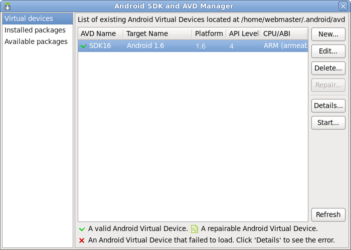Click the 'failed to load' legend text
This screenshot has width=351, height=250.
pyautogui.click(x=211, y=240)
